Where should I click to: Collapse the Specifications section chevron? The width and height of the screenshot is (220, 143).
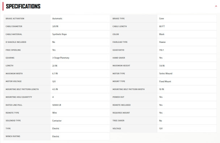[x=216, y=6]
